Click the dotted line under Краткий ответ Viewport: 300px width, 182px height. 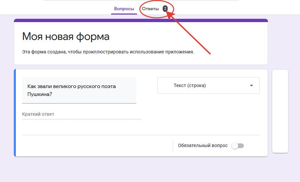click(x=81, y=119)
